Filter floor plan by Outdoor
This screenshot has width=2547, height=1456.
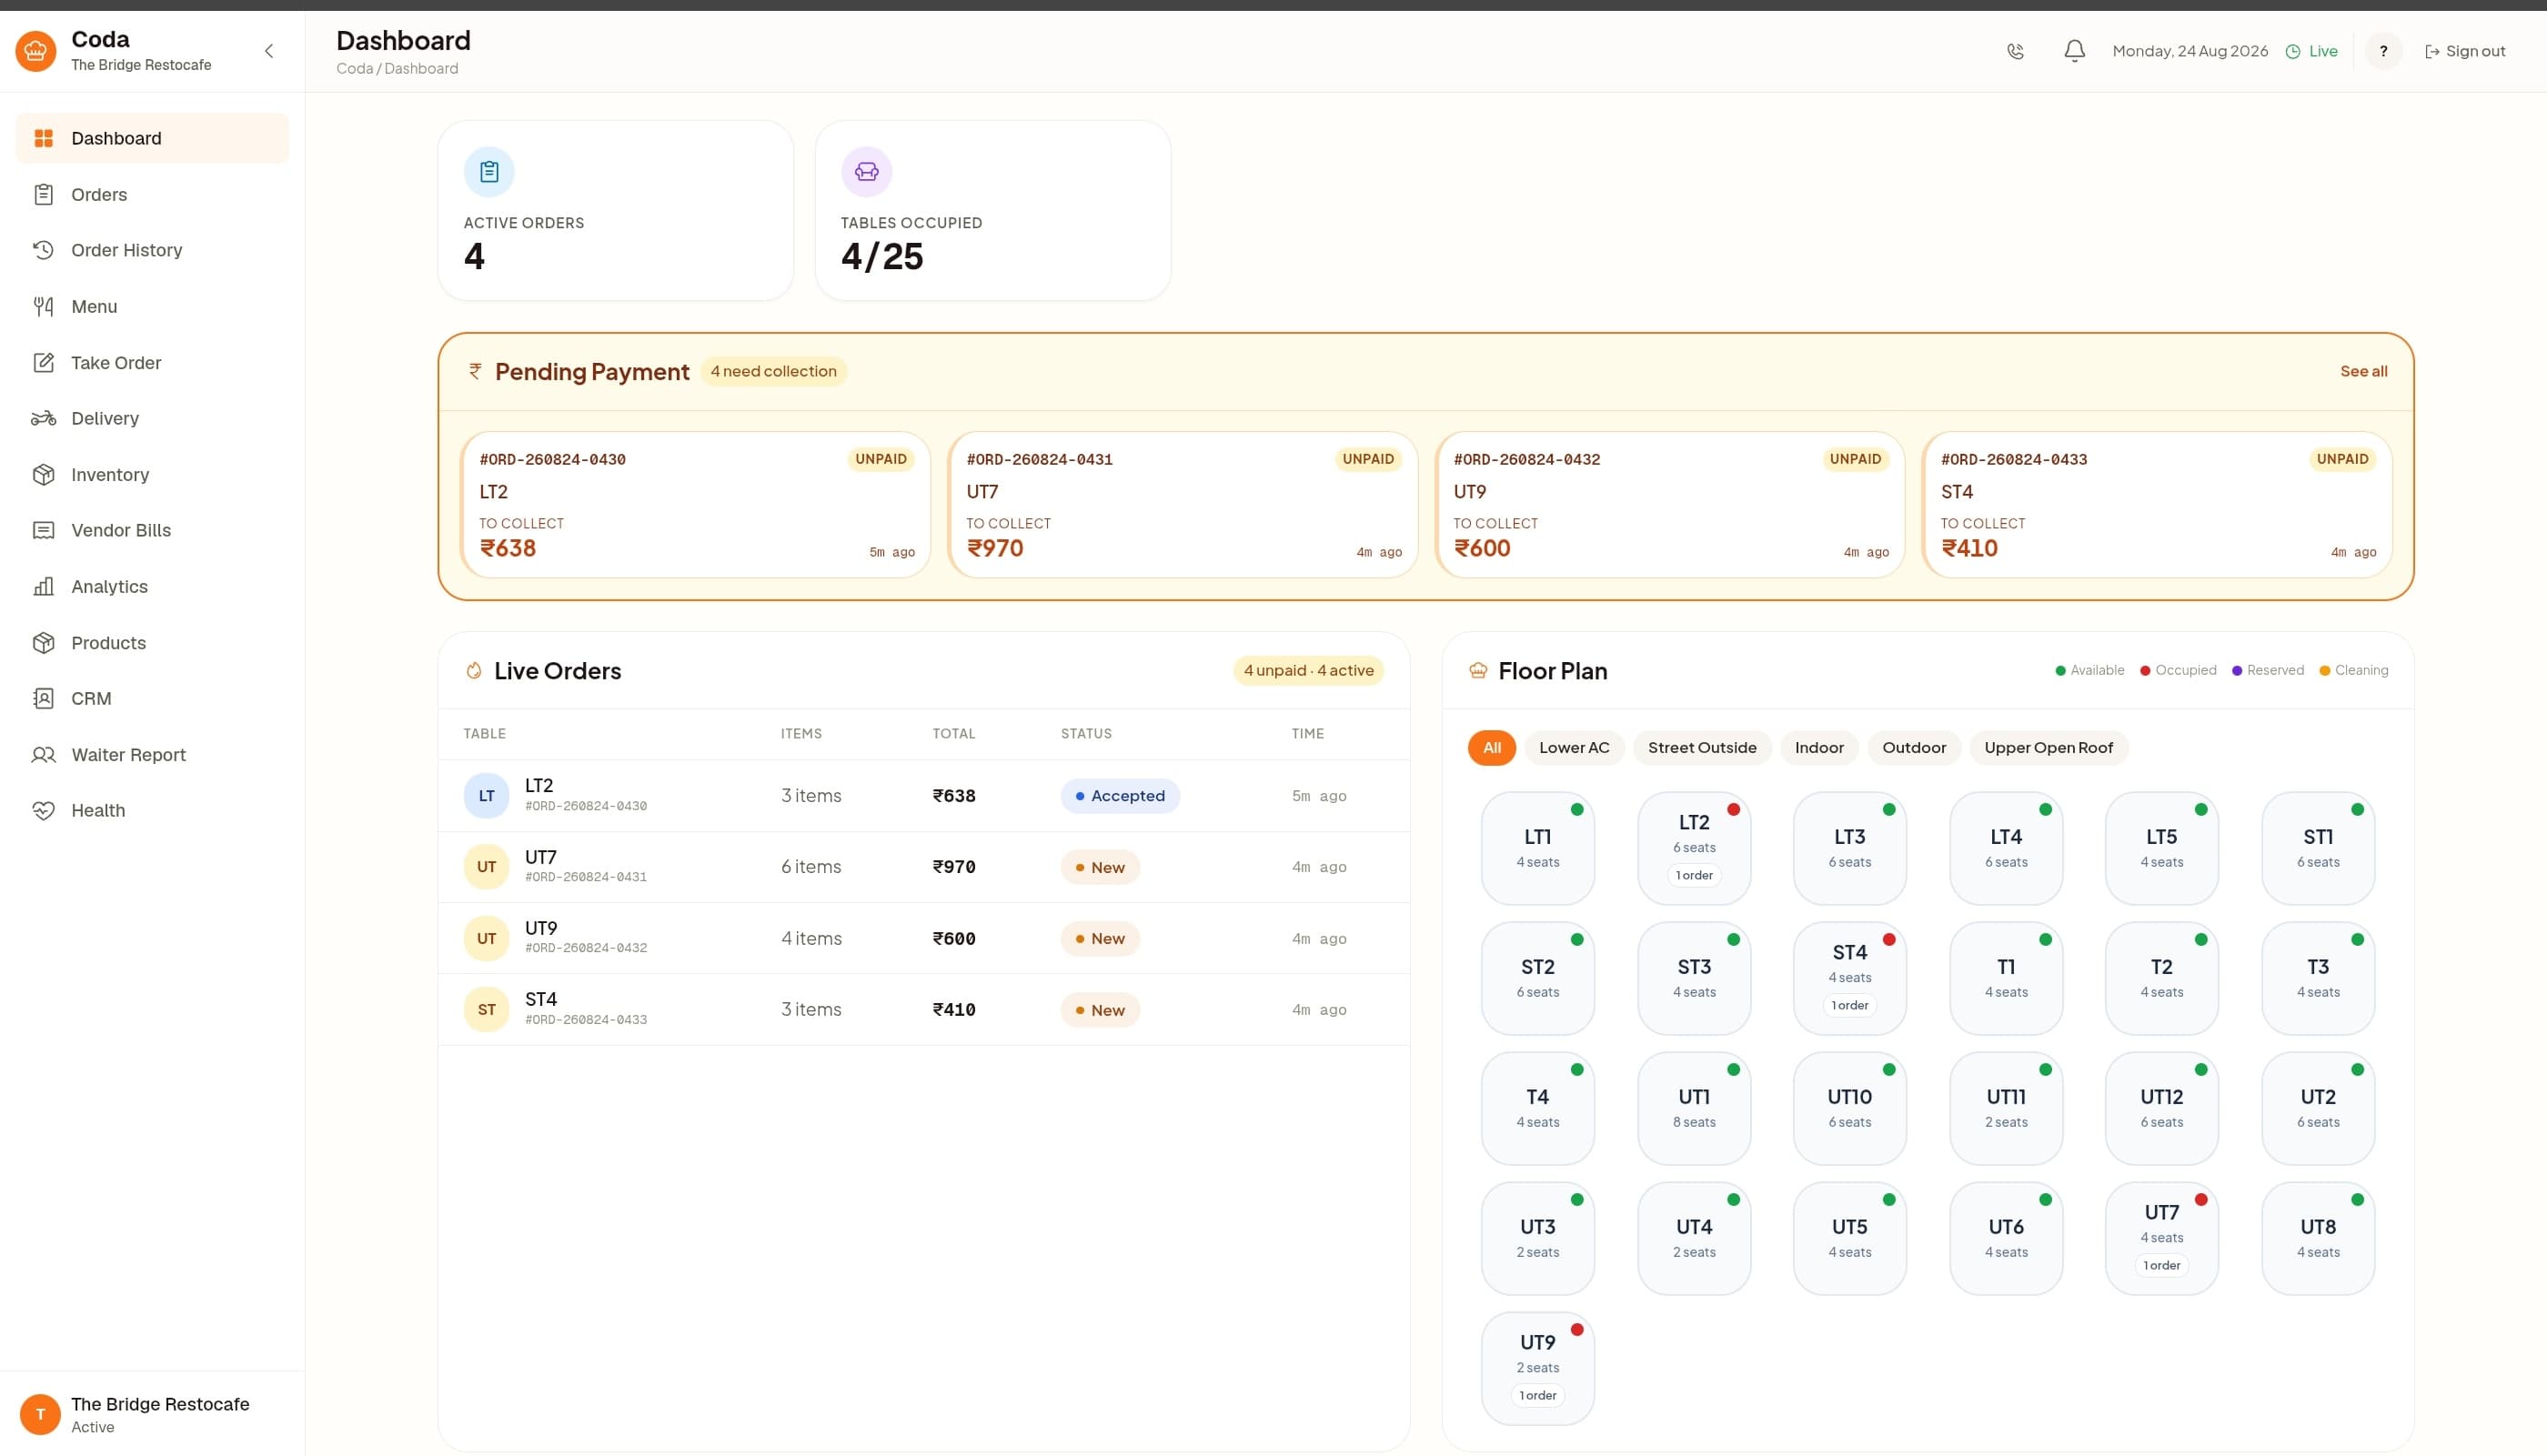[1914, 748]
